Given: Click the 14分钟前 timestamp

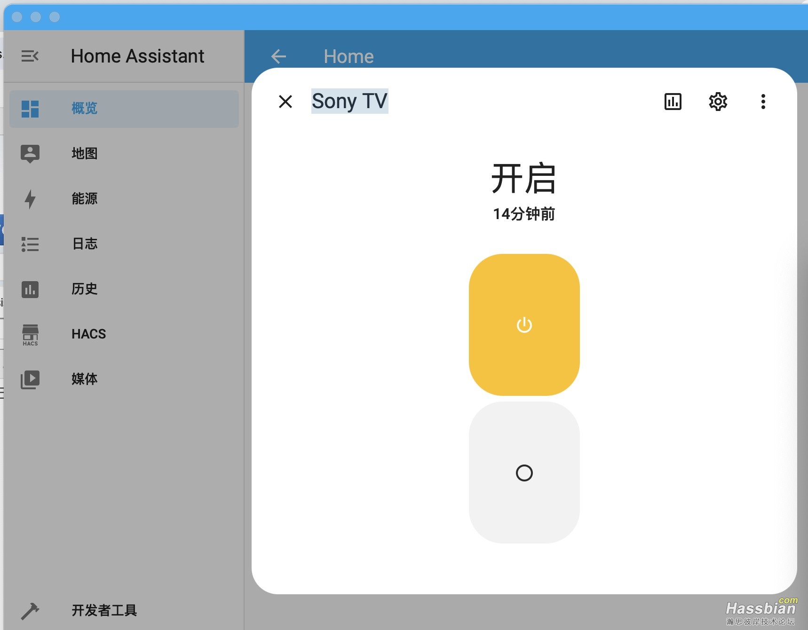Looking at the screenshot, I should (x=524, y=214).
